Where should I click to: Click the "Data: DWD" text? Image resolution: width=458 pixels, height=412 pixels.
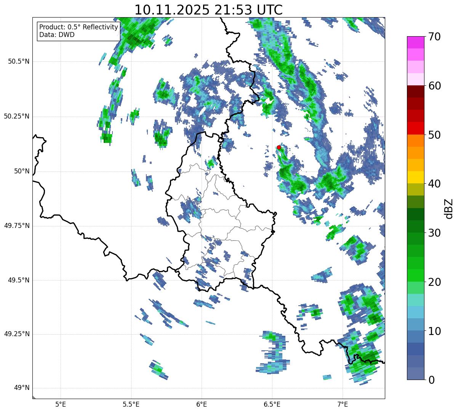click(x=57, y=35)
